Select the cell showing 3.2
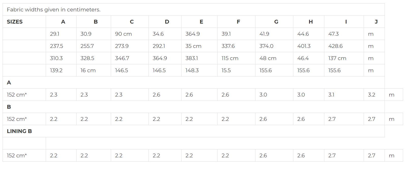Image resolution: width=413 pixels, height=169 pixels. (x=371, y=95)
